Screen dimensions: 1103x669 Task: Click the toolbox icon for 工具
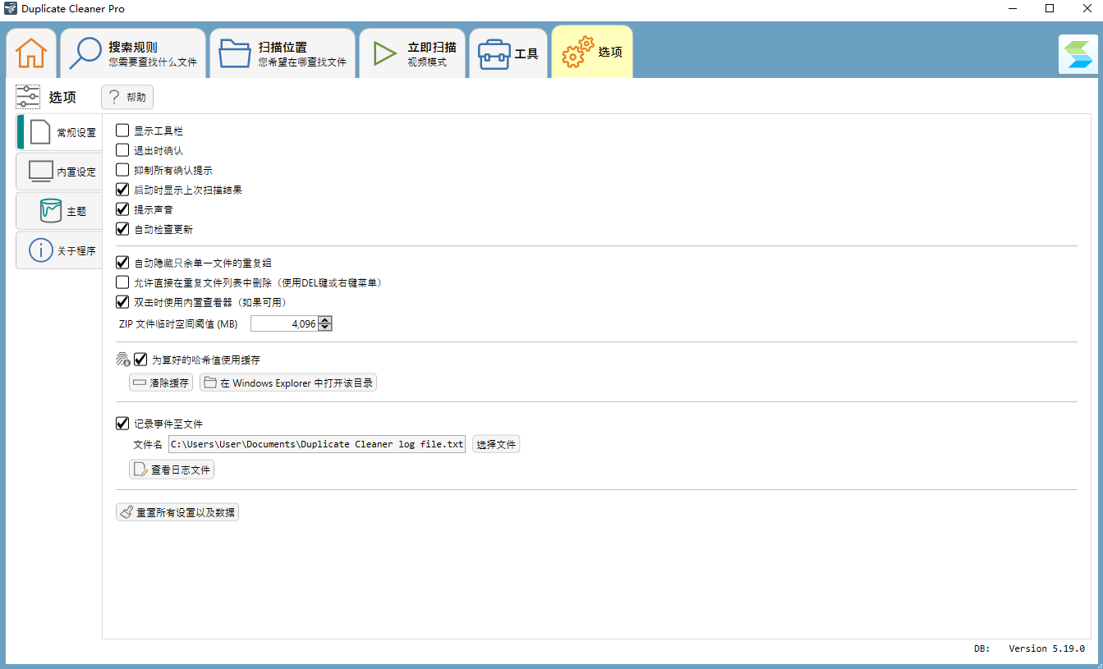click(494, 54)
